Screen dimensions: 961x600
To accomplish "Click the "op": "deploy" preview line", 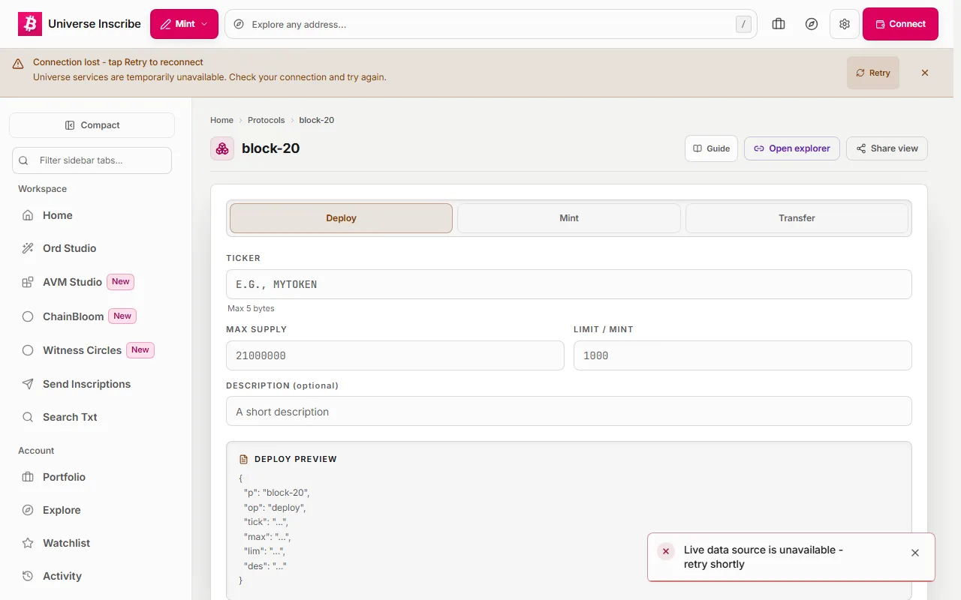I will pos(275,508).
